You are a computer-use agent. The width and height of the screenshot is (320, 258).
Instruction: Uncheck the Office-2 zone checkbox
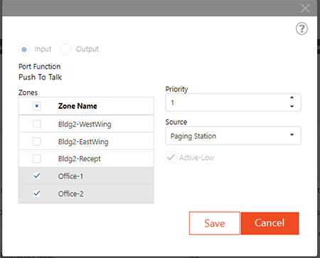[37, 193]
